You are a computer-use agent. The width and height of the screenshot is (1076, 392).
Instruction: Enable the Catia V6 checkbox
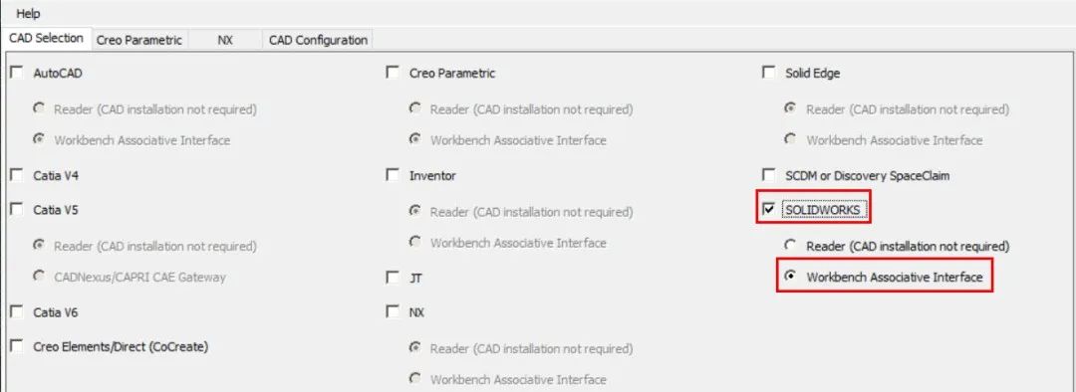tap(17, 312)
